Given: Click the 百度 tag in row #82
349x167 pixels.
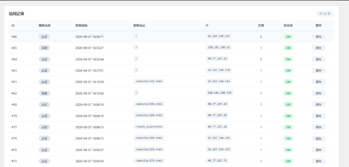Looking at the screenshot, I should pos(44,93).
